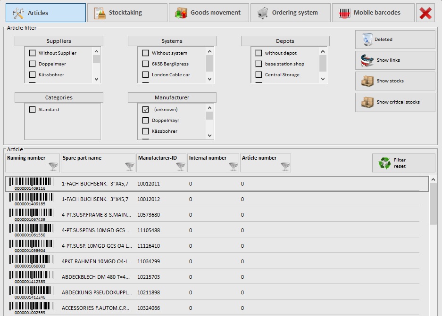Click the recycle bin Deleted icon
The image size is (442, 316).
[x=367, y=40]
